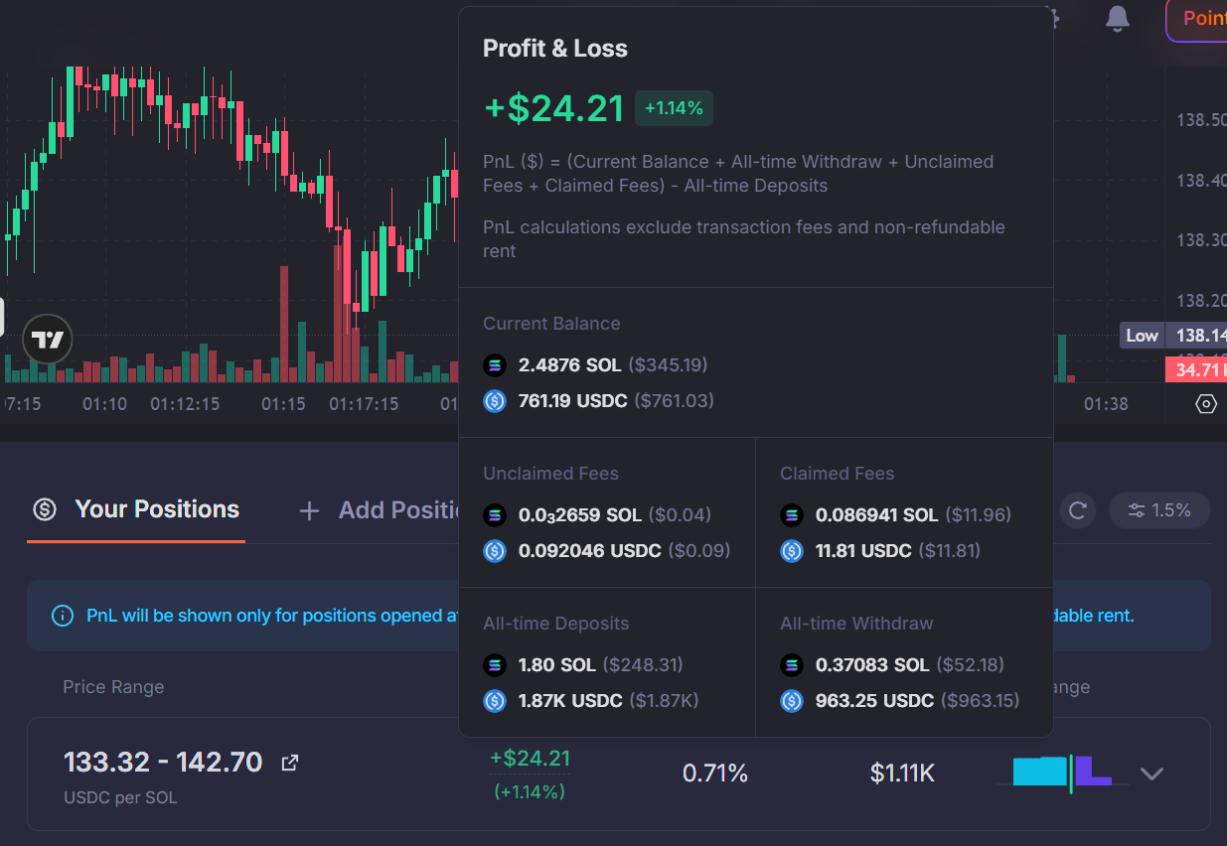Click the liquidity distribution range bar
Screen dimensions: 1227x846
pos(1061,773)
